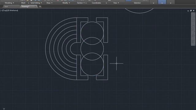Viewport: 196px width, 110px height.
Task: Minimize the drawing viewport window
Action: pyautogui.click(x=188, y=11)
